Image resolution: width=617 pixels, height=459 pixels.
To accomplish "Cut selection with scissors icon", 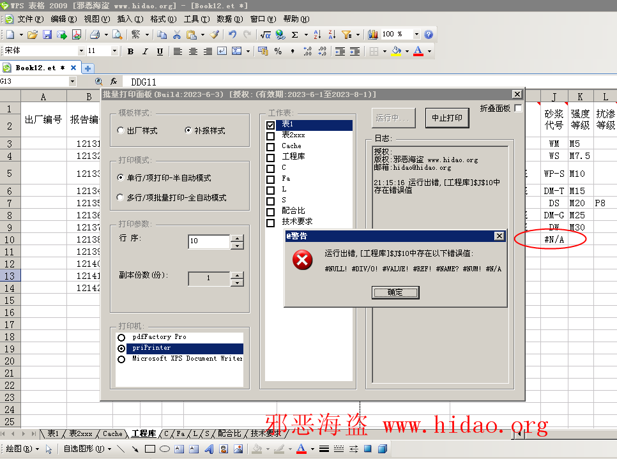I will 177,34.
